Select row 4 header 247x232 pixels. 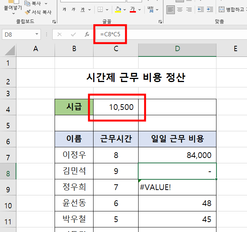tap(8, 107)
